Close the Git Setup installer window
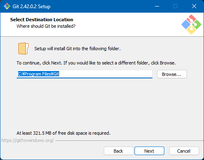The image size is (204, 160). point(194,6)
